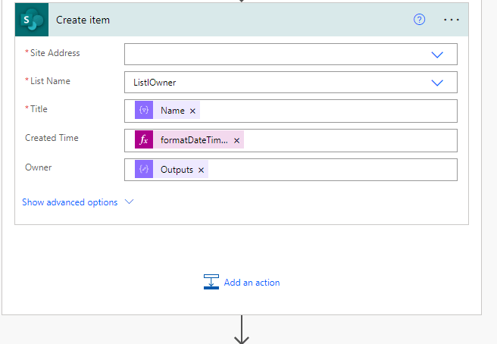Screen dimensions: 497x344
Task: Expand the Site Address dropdown
Action: coord(437,55)
